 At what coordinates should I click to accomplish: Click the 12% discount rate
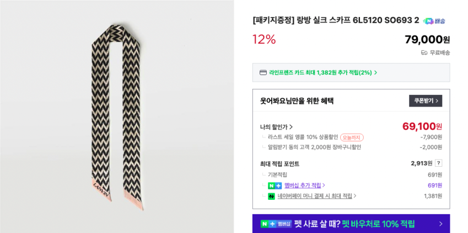264,39
